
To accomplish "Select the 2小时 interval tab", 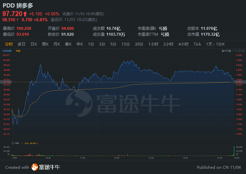I will pyautogui.click(x=168, y=44).
